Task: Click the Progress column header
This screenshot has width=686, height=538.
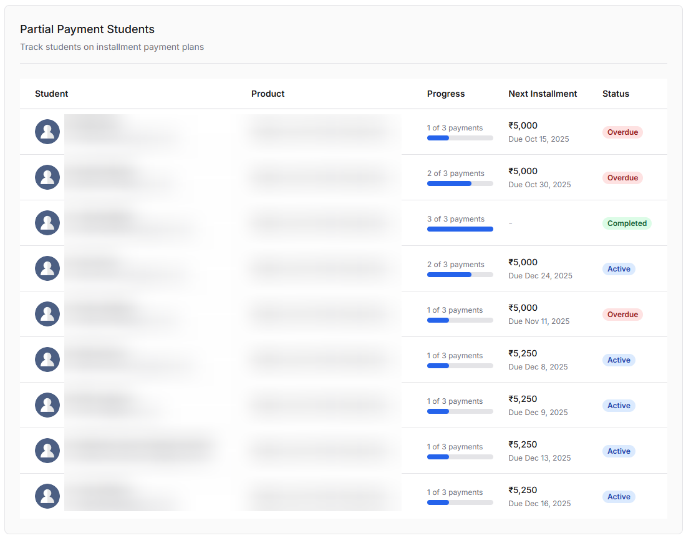Action: pyautogui.click(x=446, y=94)
